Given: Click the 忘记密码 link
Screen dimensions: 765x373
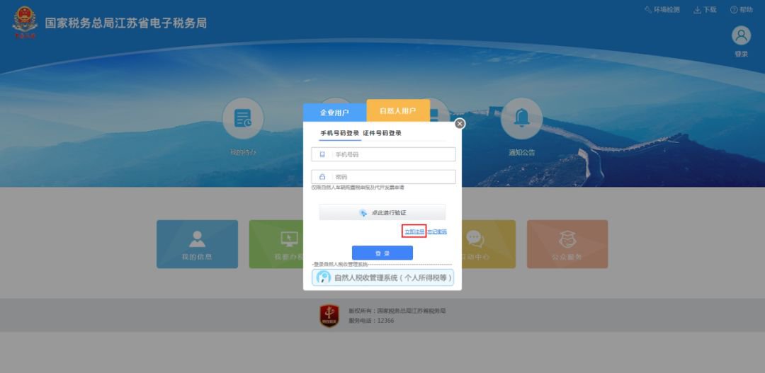Looking at the screenshot, I should (x=437, y=231).
